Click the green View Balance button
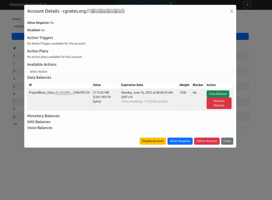The height and width of the screenshot is (200, 272). [x=218, y=94]
